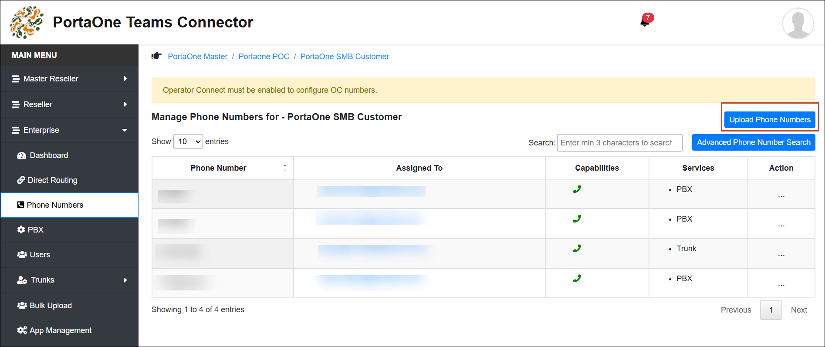Click the Previous pagination button

click(736, 310)
